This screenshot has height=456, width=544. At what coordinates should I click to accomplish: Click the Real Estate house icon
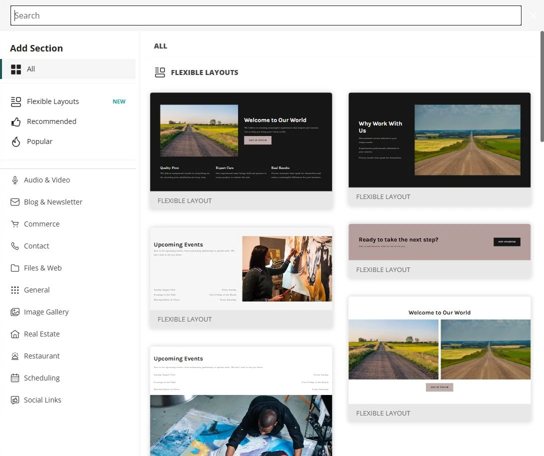(15, 334)
